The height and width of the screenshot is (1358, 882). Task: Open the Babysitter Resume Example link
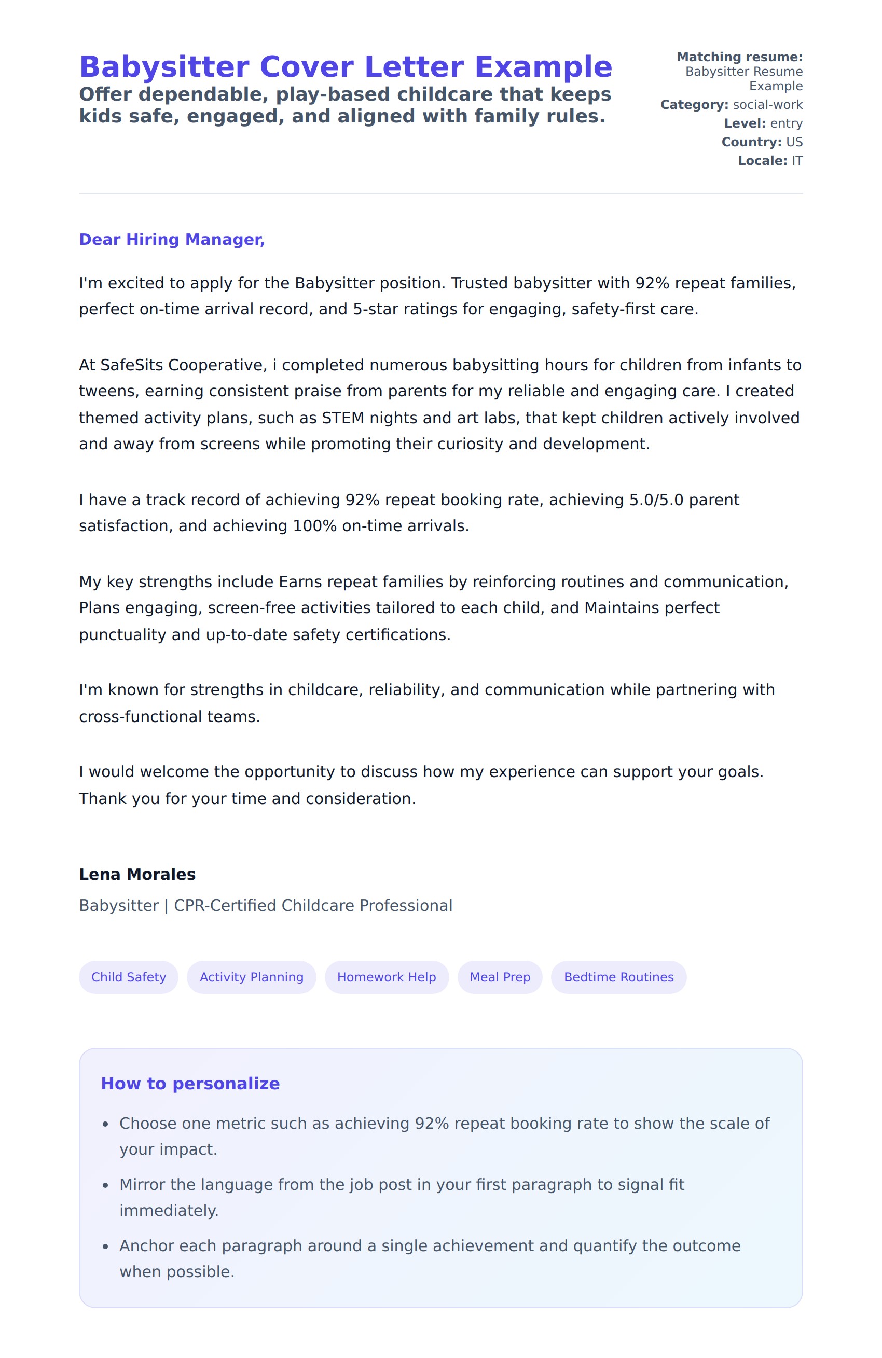743,79
